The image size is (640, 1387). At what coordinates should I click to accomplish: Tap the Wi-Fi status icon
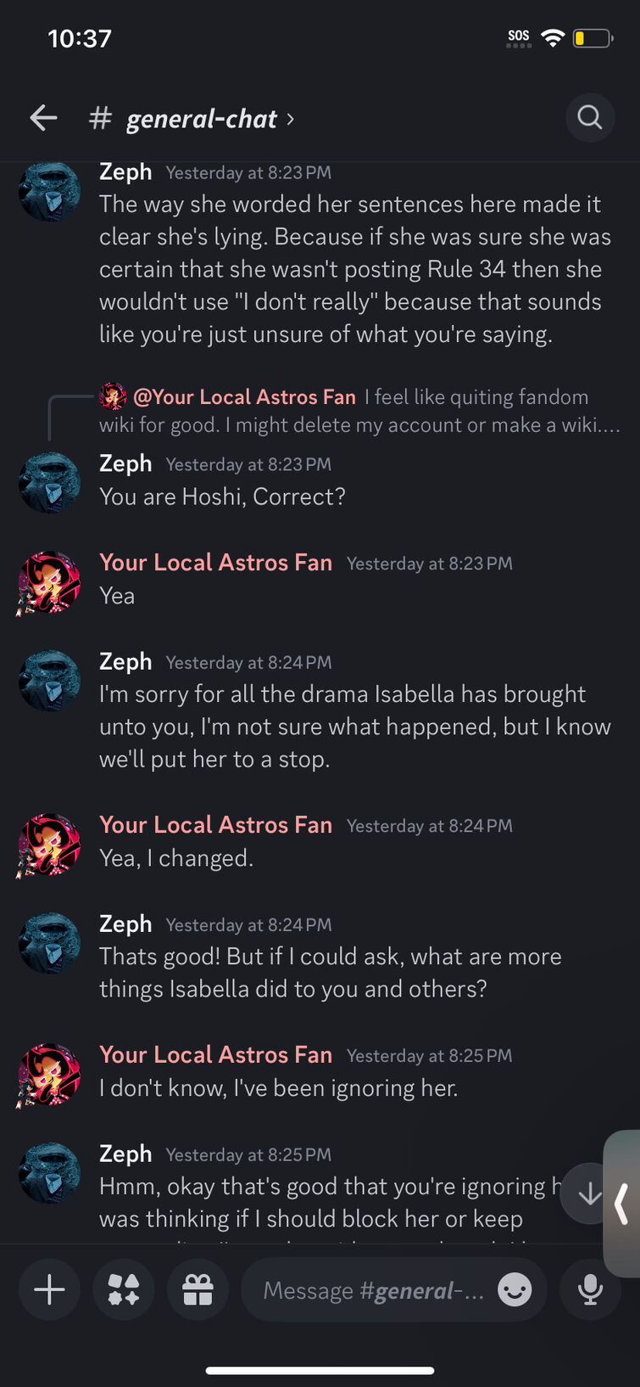pos(553,38)
